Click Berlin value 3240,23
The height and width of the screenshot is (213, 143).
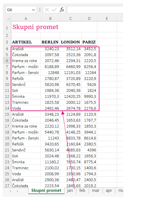coord(50,49)
